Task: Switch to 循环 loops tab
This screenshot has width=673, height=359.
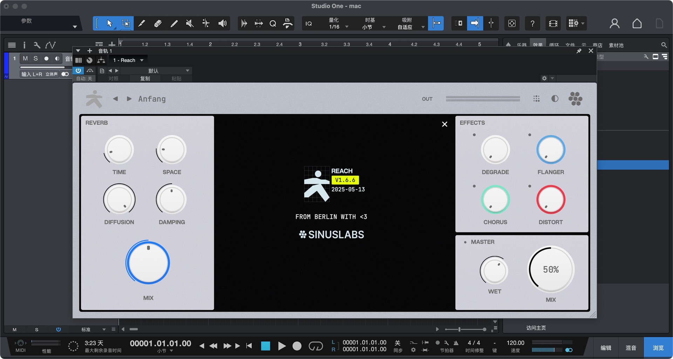Action: [x=554, y=45]
